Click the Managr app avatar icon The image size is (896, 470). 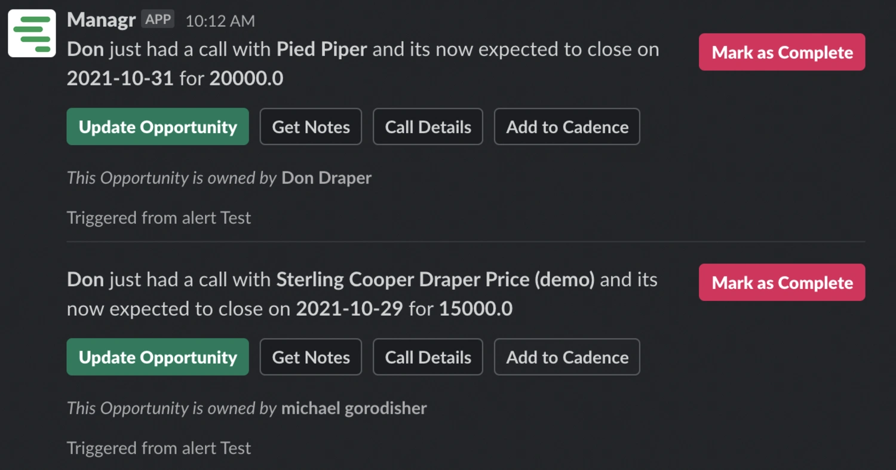click(32, 33)
